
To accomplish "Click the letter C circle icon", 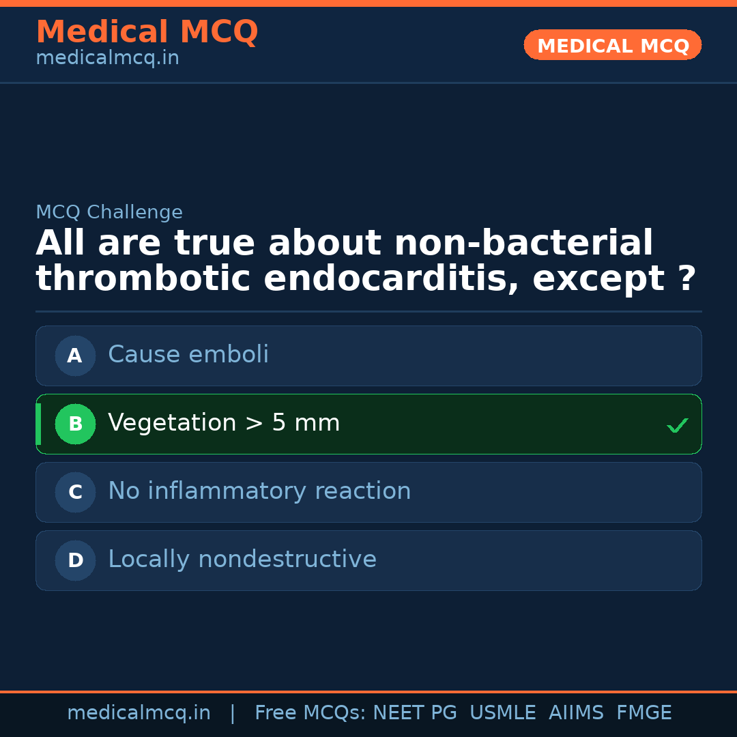I will (x=75, y=492).
